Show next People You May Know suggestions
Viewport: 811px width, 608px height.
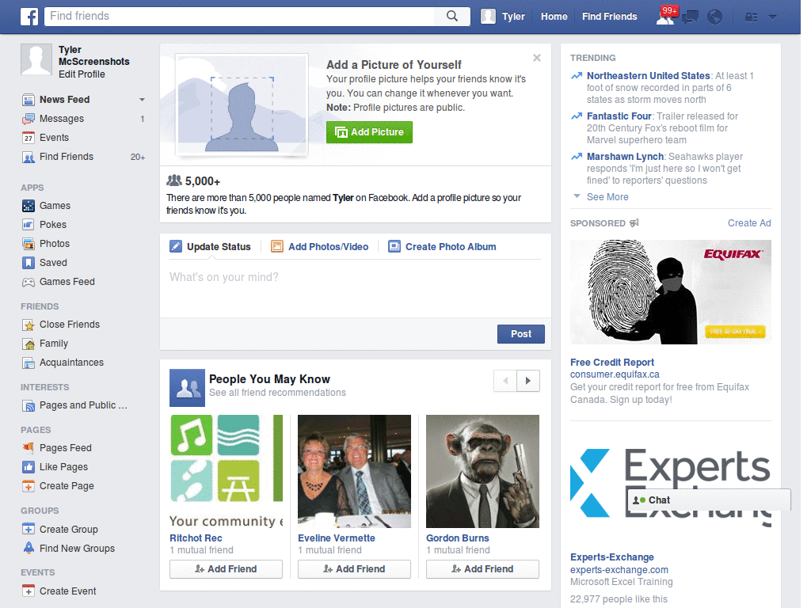[x=528, y=381]
